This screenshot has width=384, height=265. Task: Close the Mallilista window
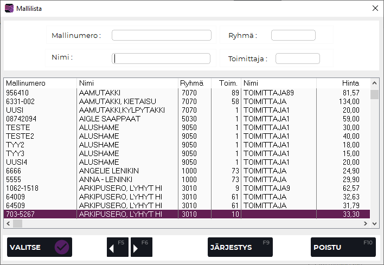pos(375,9)
